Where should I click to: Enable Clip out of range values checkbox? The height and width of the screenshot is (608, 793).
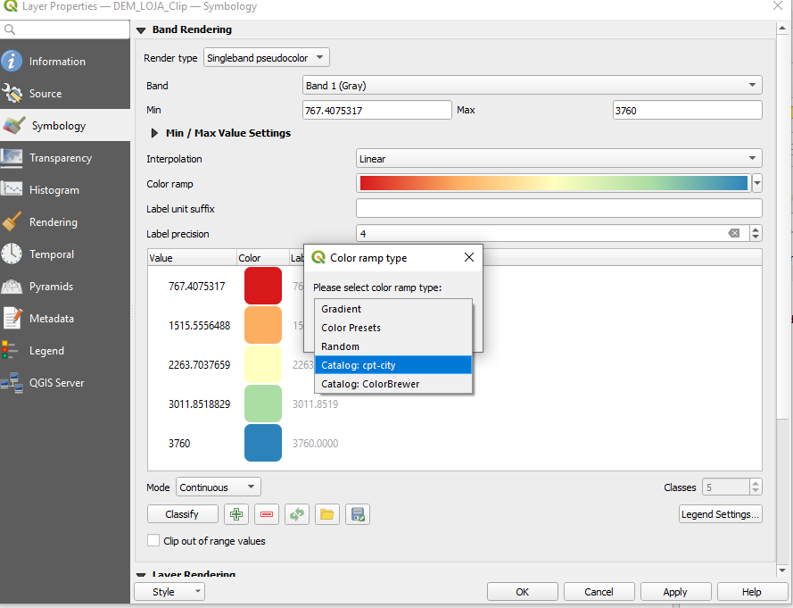point(153,541)
